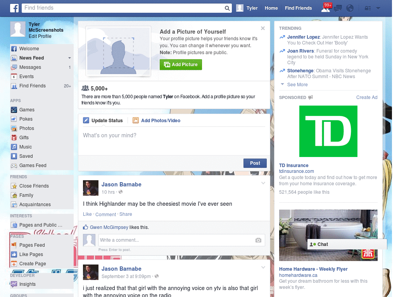Click the green Add Picture button

181,65
